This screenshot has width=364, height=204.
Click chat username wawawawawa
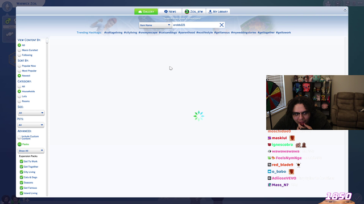pyautogui.click(x=286, y=151)
